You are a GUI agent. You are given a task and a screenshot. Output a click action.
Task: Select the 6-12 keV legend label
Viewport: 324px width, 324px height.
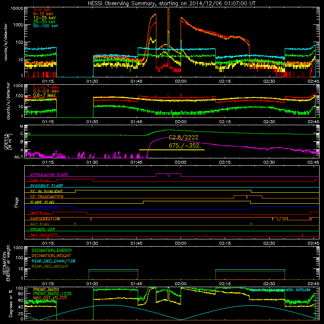[43, 14]
